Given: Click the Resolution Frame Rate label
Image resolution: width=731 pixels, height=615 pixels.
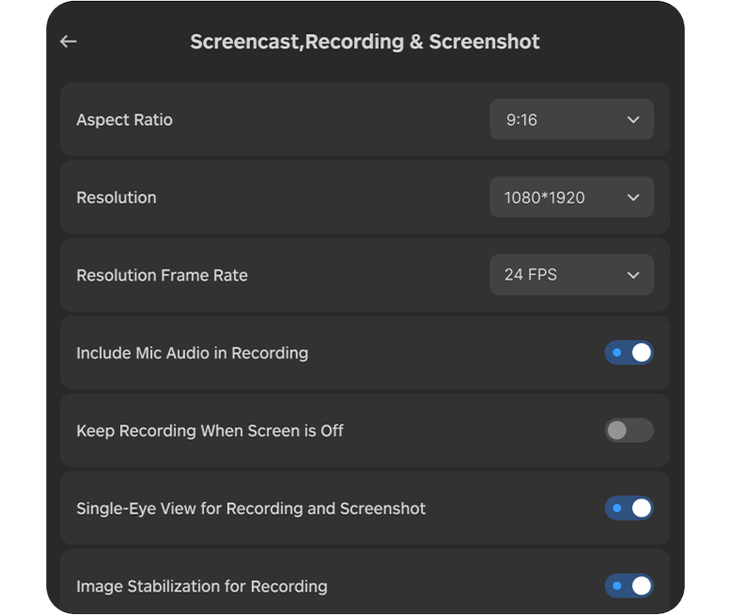Looking at the screenshot, I should tap(162, 276).
